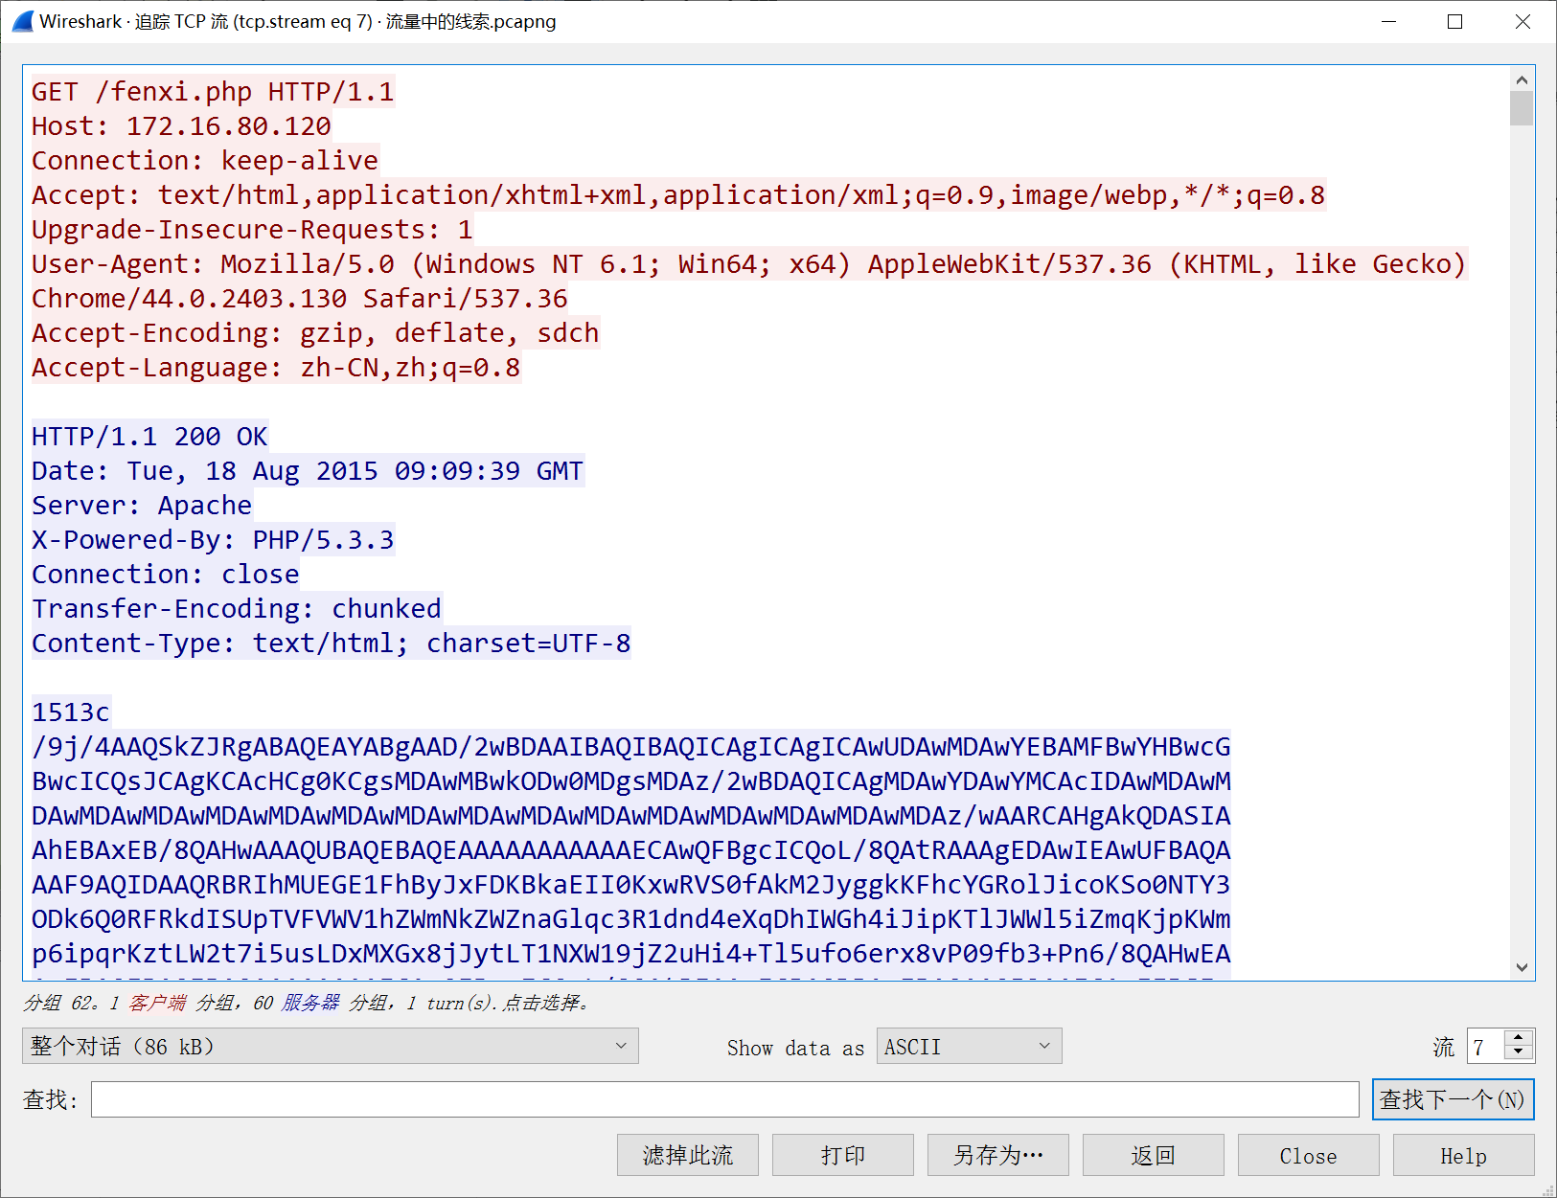Click the 'Server: Apache' response line
1557x1198 pixels.
[142, 506]
